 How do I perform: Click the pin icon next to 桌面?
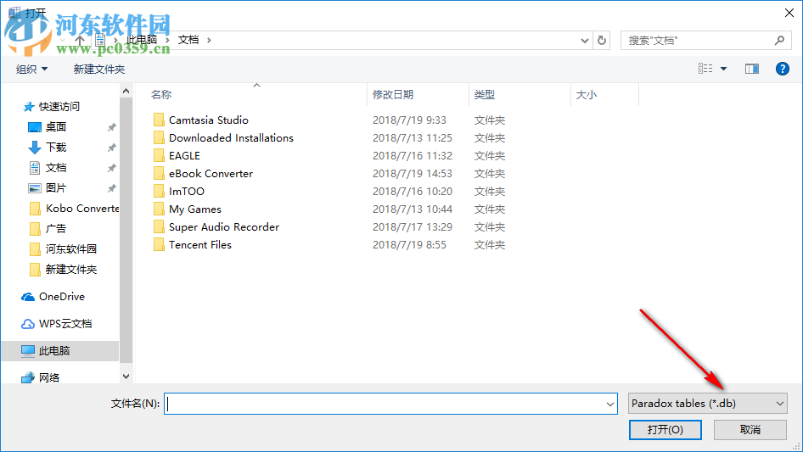point(112,127)
